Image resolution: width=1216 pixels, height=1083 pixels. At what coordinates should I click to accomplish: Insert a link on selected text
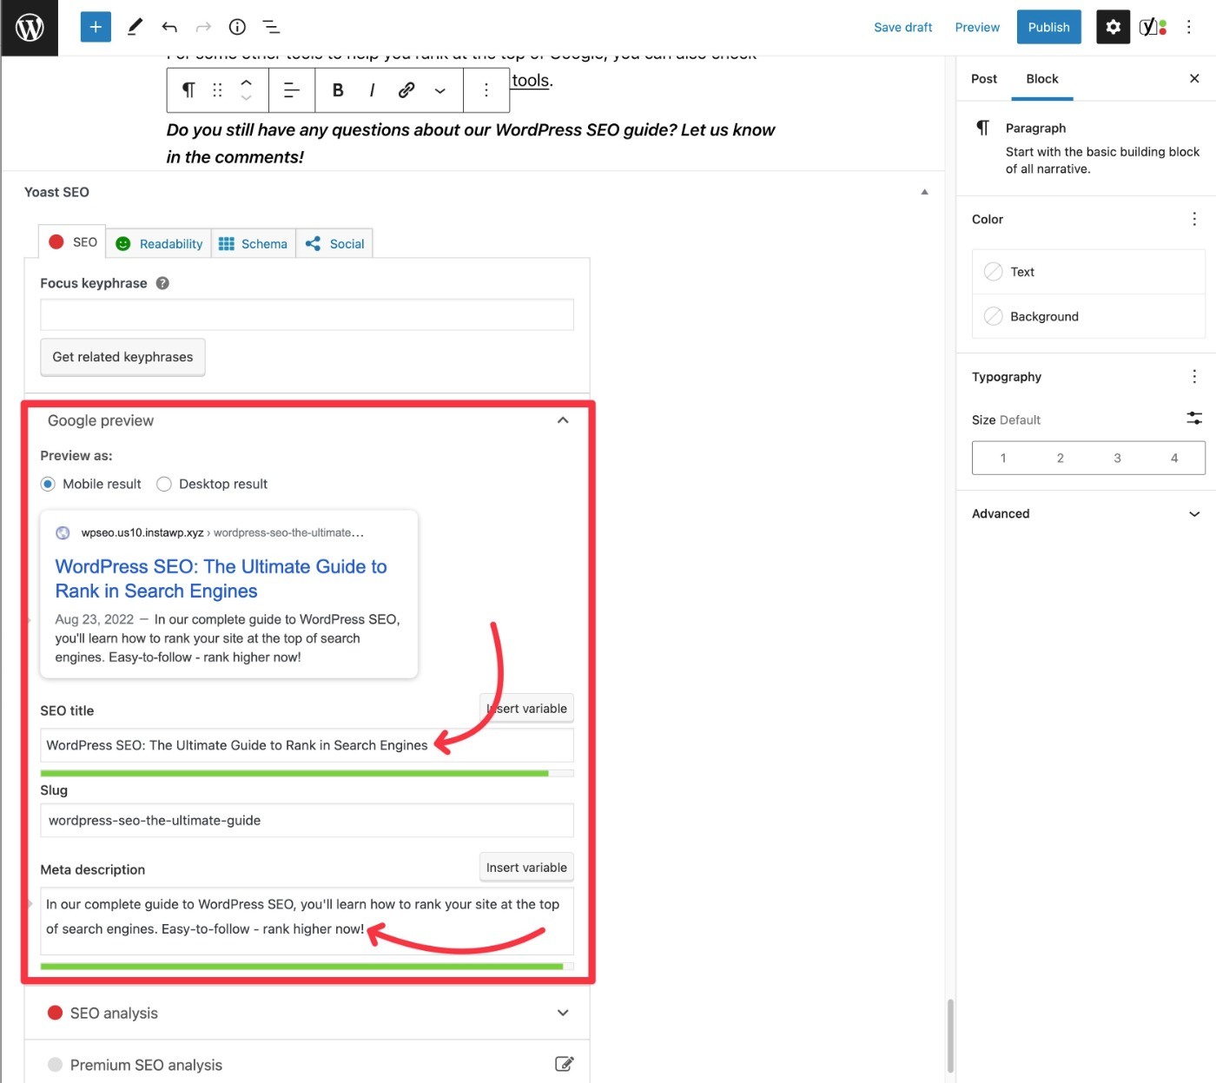click(x=406, y=89)
